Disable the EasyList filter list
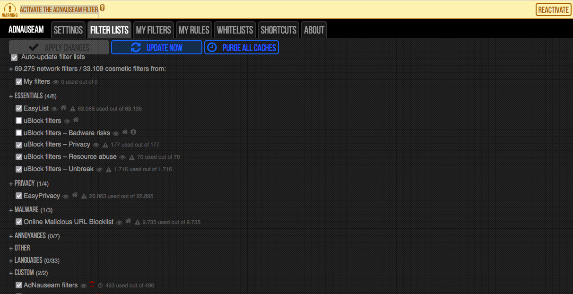Screen dimensions: 573x294 click(x=18, y=108)
